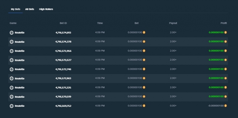This screenshot has width=238, height=118.
Task: Open the All Bets tab
Action: coord(29,9)
